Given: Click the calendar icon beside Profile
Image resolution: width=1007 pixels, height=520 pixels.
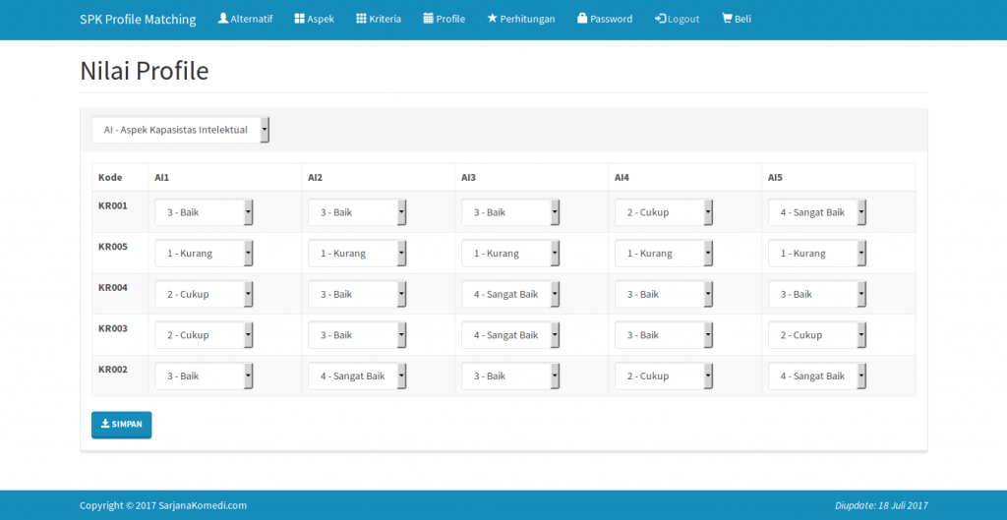Looking at the screenshot, I should [x=429, y=19].
